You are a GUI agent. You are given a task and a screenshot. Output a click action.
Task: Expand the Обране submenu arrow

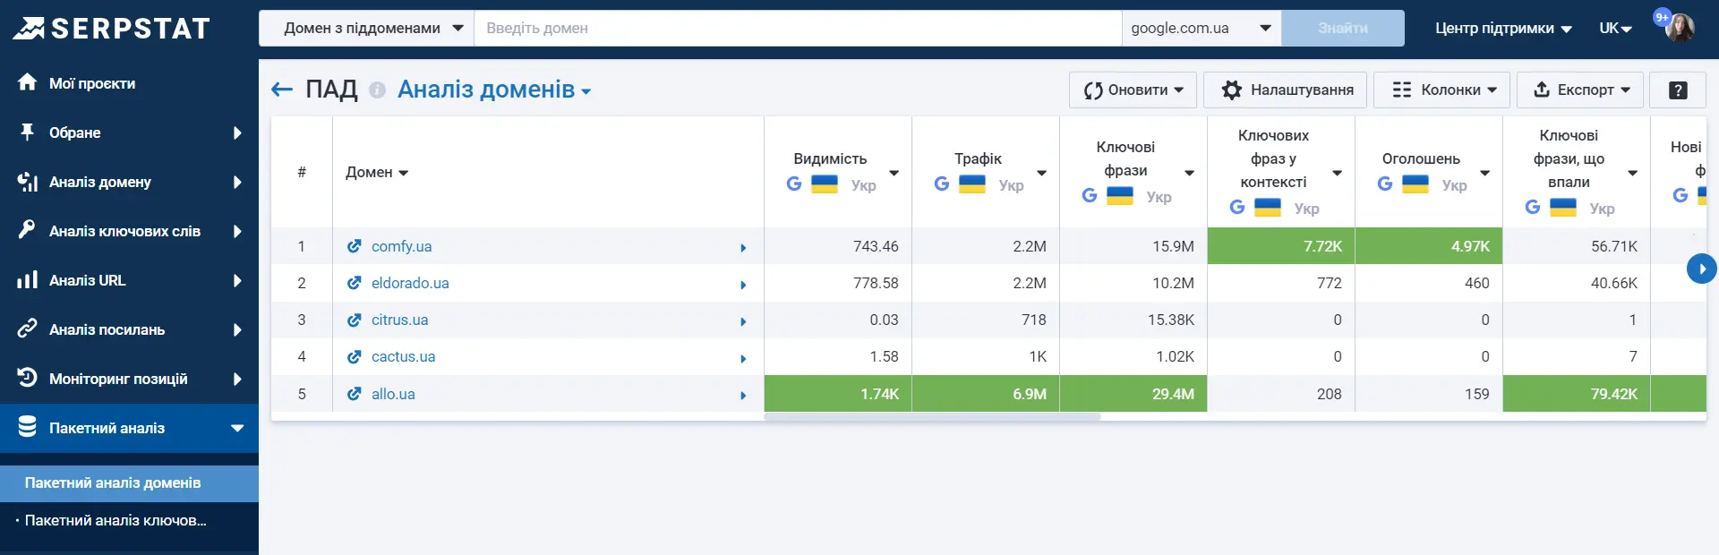237,132
